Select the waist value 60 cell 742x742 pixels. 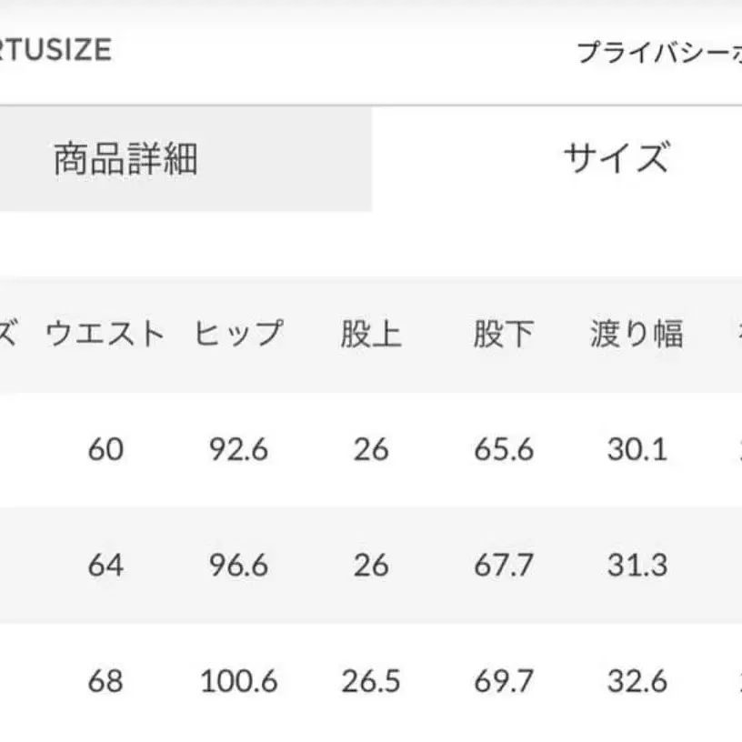pyautogui.click(x=105, y=449)
